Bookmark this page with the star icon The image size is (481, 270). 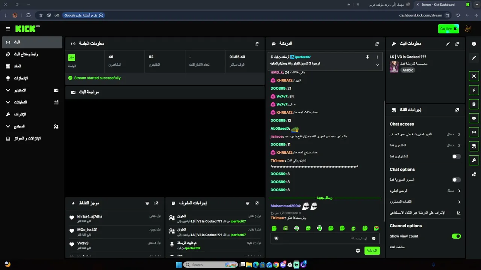tap(41, 15)
